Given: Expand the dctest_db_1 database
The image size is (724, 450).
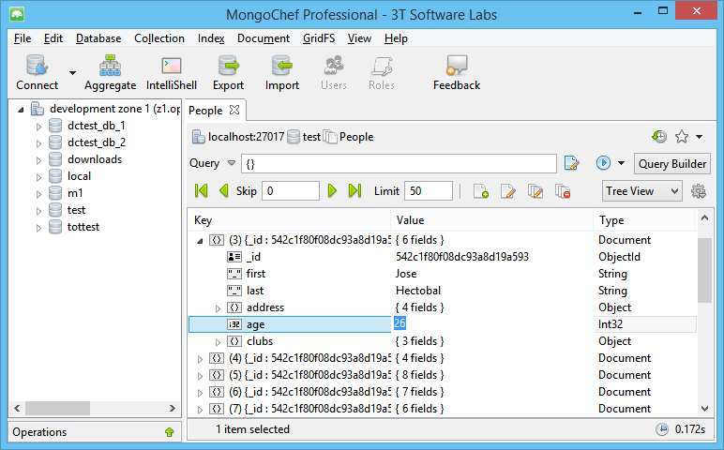Looking at the screenshot, I should (38, 126).
